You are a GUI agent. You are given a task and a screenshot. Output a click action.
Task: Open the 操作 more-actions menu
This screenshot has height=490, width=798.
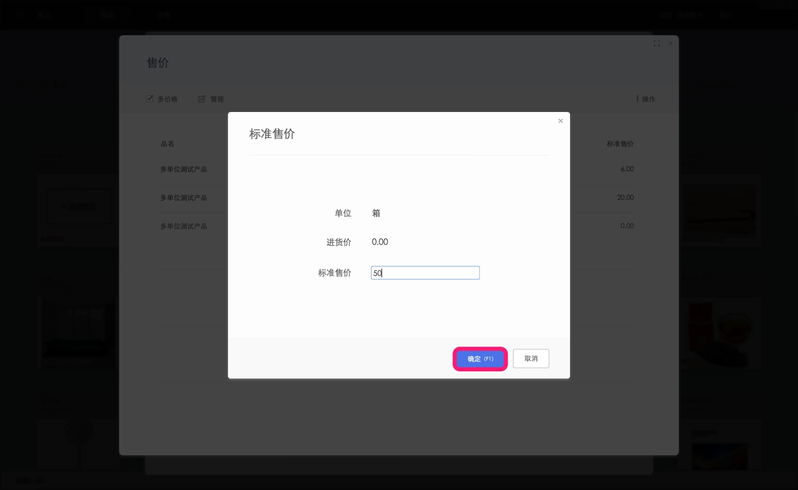click(x=646, y=99)
